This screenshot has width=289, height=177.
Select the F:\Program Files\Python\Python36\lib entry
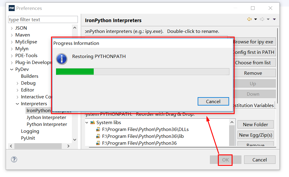[143, 136]
